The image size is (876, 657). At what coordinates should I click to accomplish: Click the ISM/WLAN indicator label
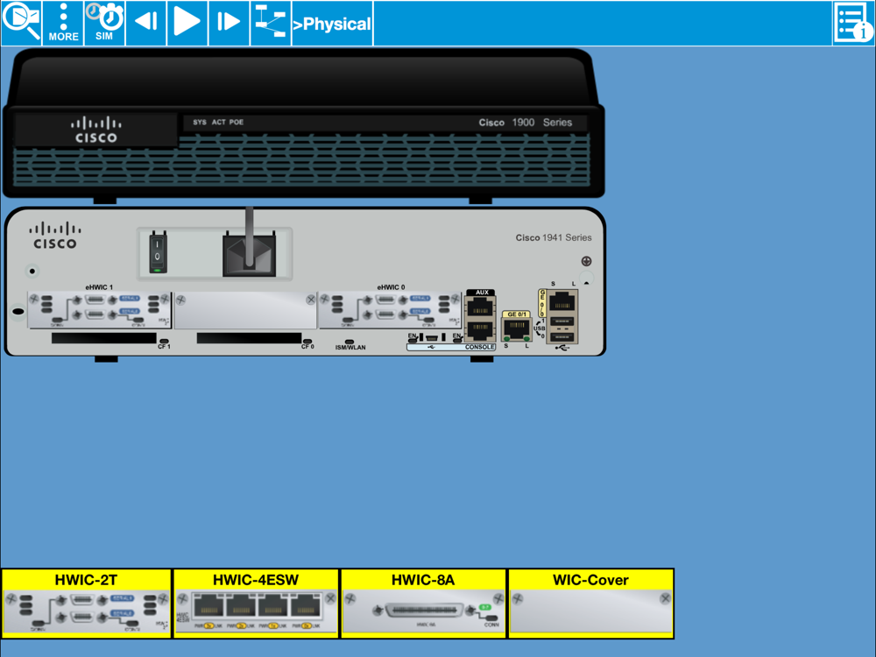pos(350,347)
